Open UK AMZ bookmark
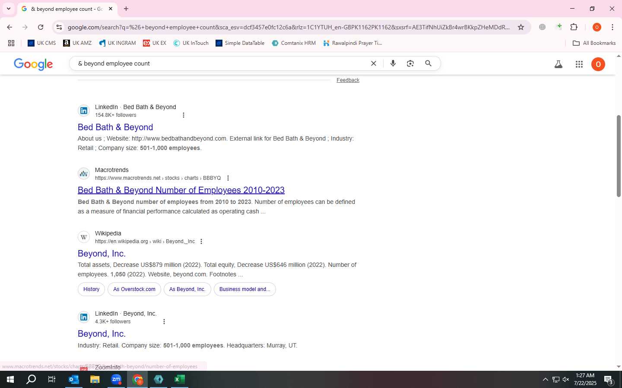 [x=77, y=43]
